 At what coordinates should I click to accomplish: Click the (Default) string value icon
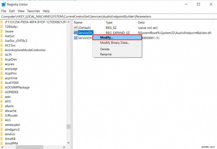coord(76,28)
